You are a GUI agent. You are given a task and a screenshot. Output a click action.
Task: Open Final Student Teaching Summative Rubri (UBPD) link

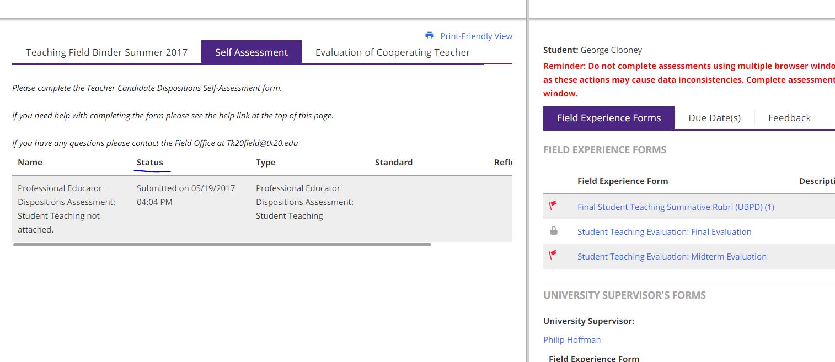(676, 207)
